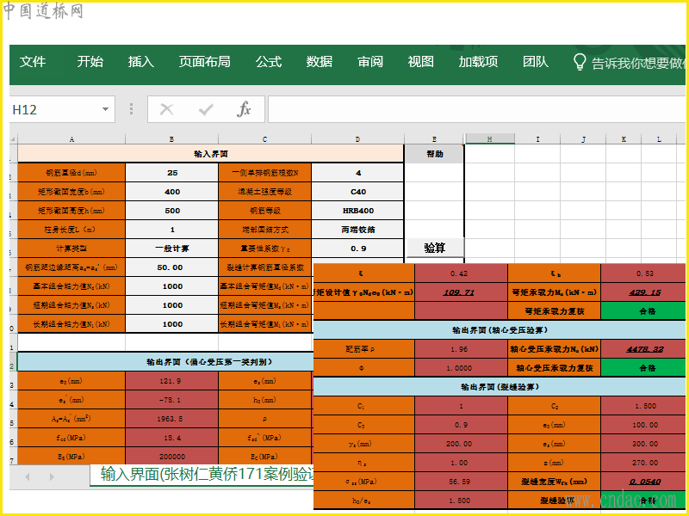Click the Name Box showing H12

(x=62, y=109)
